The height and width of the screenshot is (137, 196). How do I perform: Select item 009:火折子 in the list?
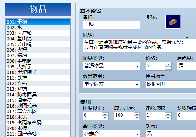coord(38,66)
